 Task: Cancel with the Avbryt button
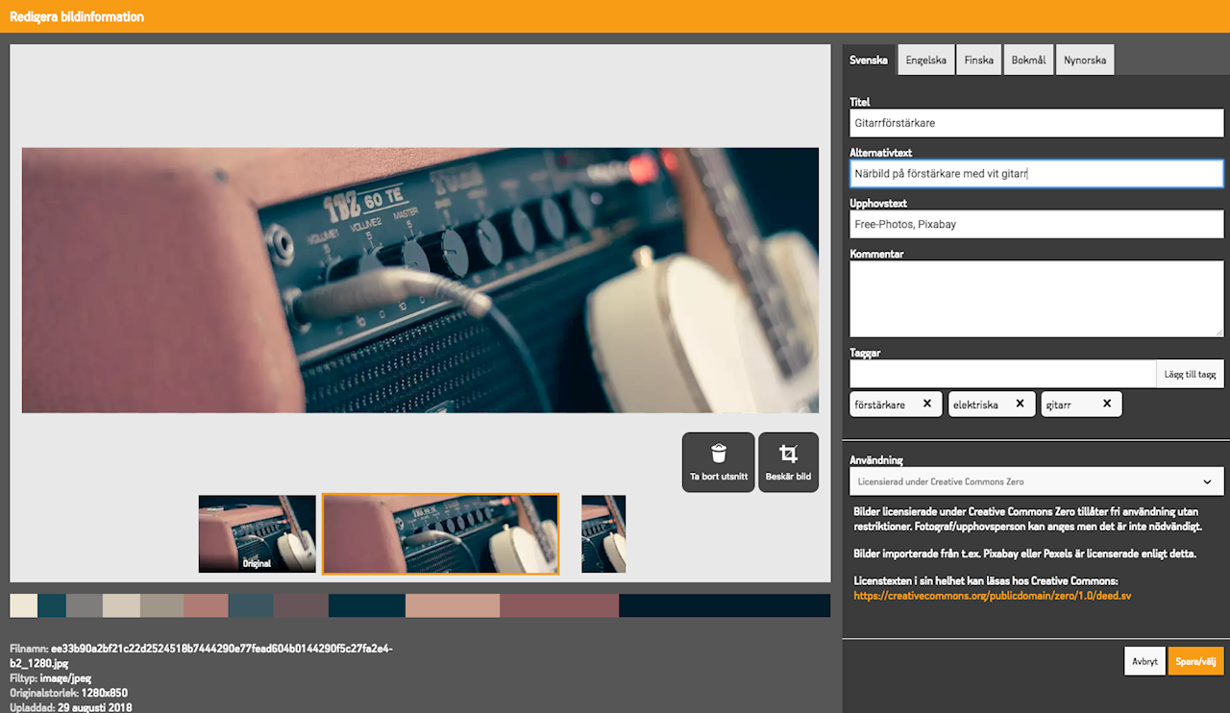pos(1144,661)
